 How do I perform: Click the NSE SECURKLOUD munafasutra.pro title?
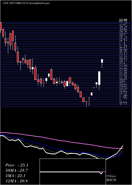(26, 3)
